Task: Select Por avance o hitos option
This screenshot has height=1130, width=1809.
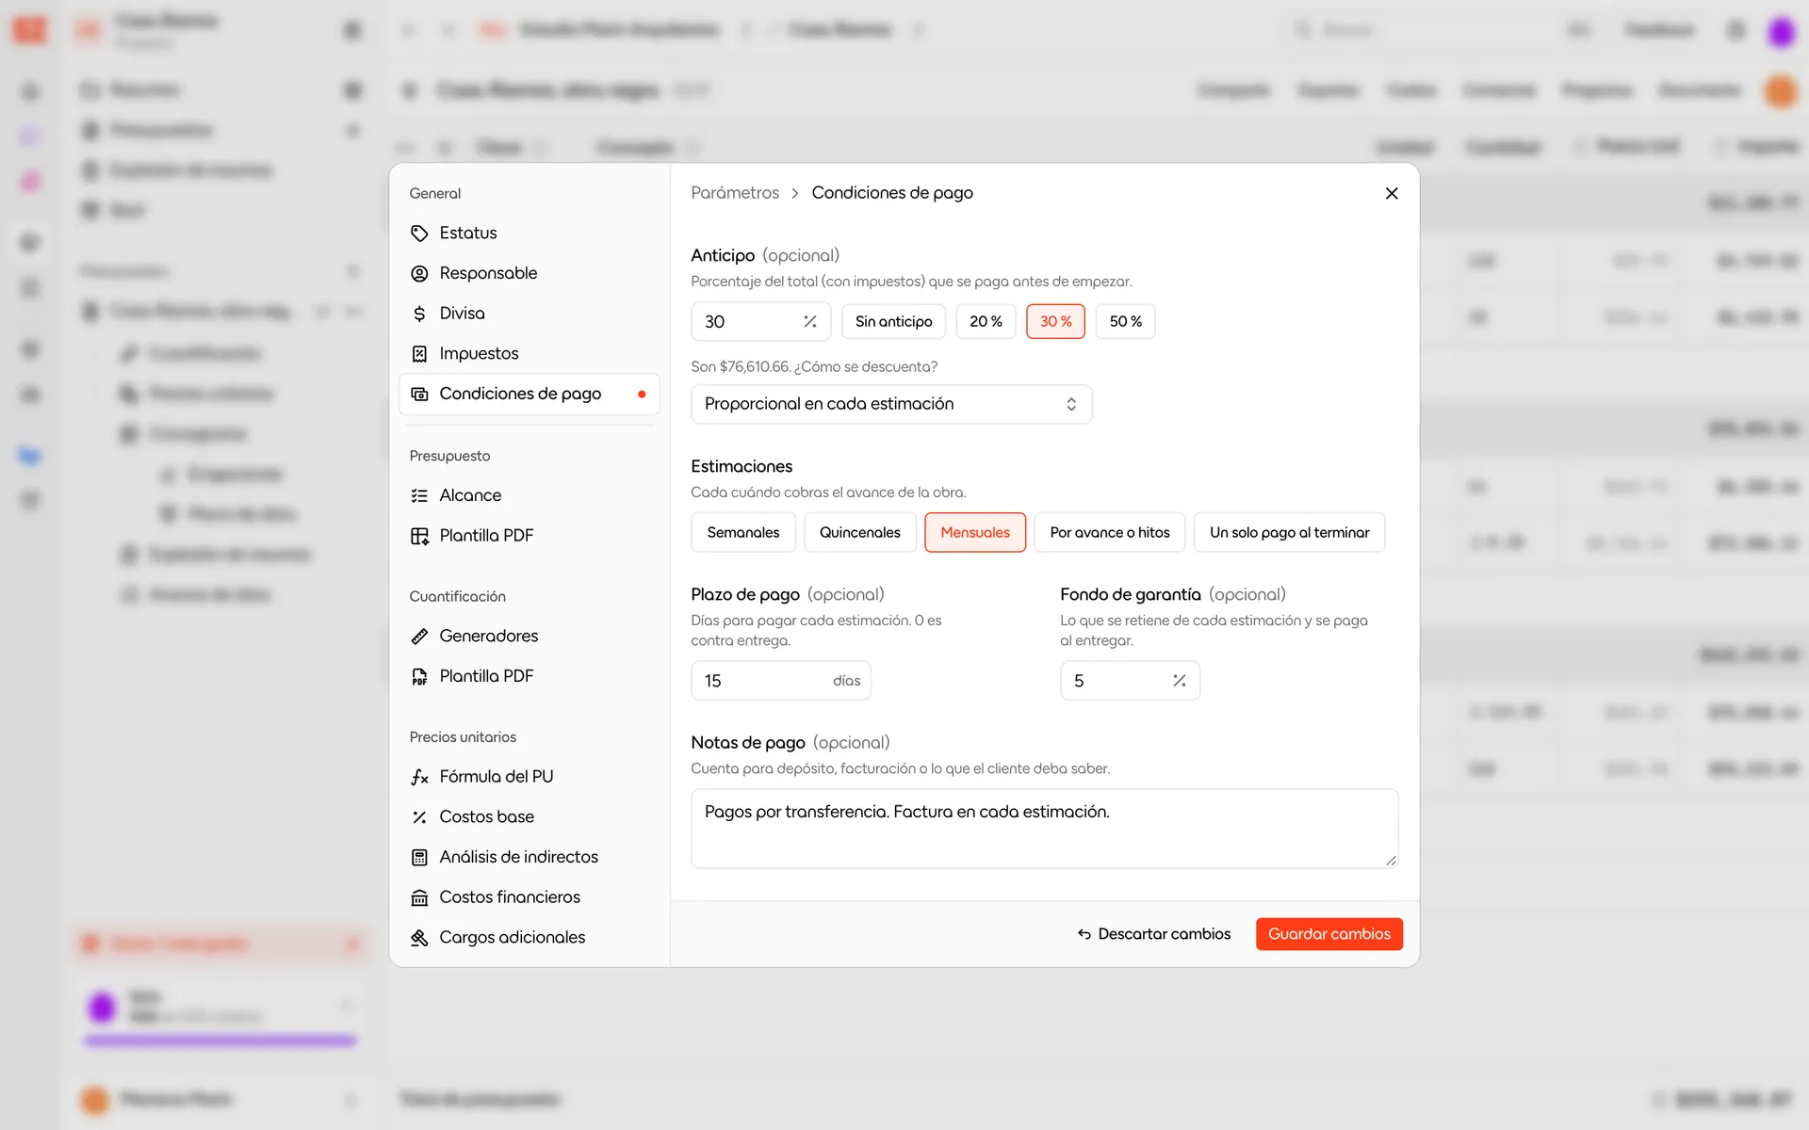Action: coord(1110,533)
